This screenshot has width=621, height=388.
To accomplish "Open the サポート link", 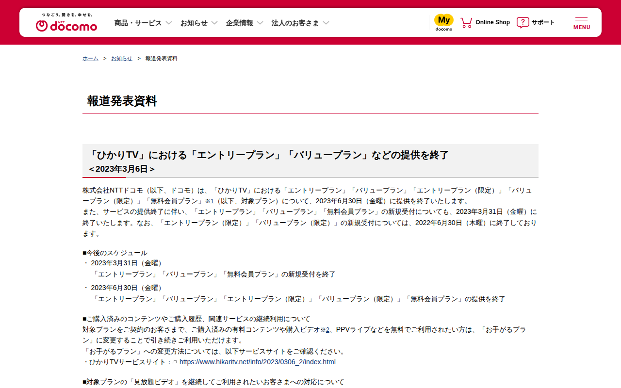I will 543,22.
